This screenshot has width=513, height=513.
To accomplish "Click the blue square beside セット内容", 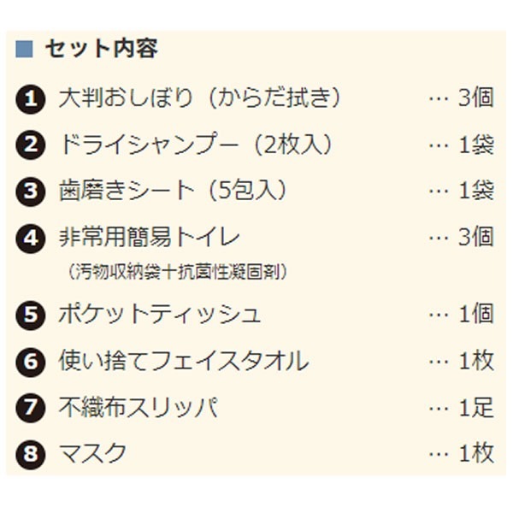I will pyautogui.click(x=24, y=50).
